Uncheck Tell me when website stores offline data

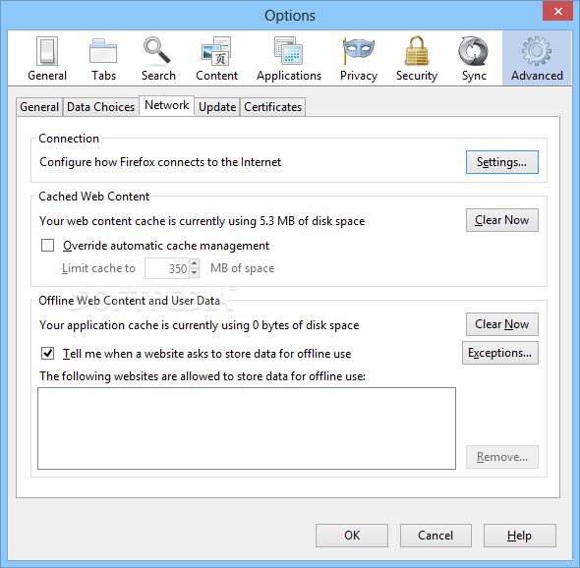click(48, 353)
